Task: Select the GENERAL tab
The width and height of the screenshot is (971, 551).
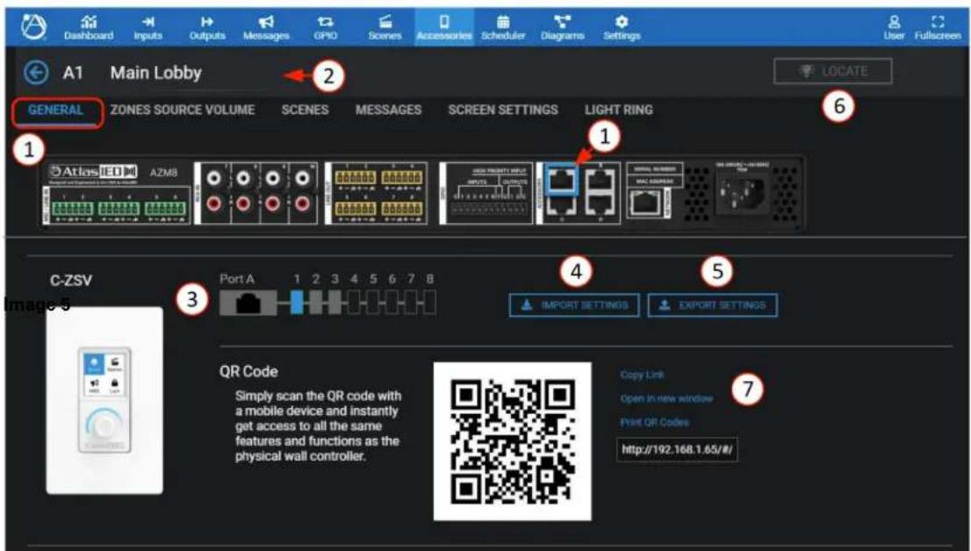Action: pos(55,111)
